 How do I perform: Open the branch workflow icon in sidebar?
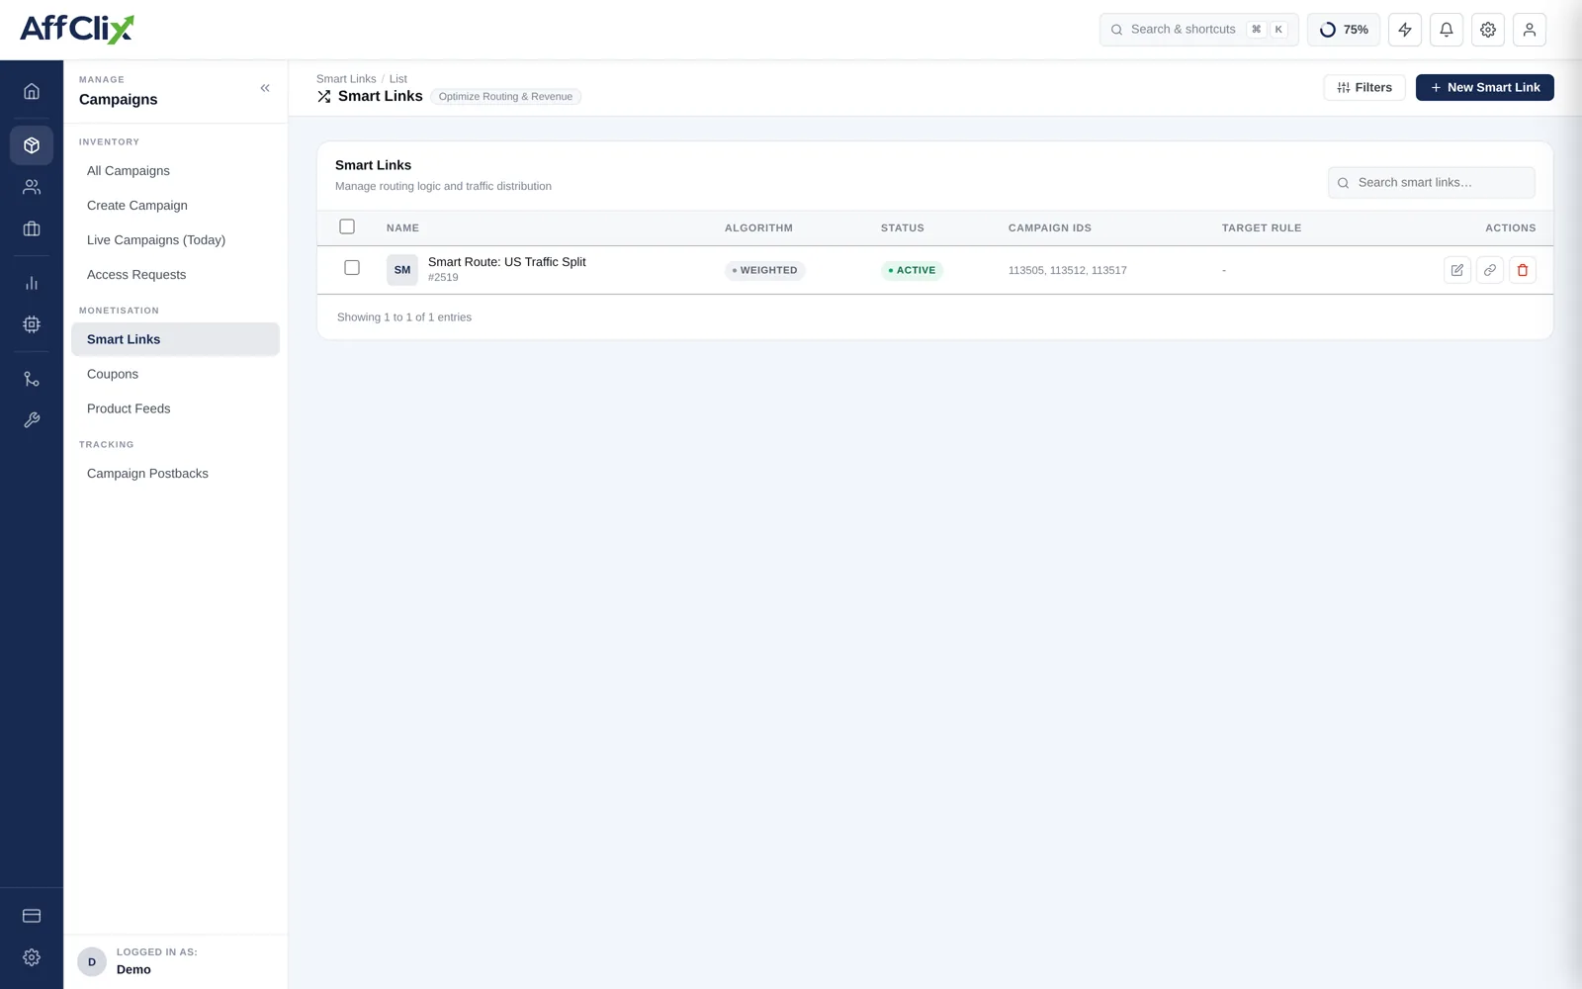click(32, 379)
